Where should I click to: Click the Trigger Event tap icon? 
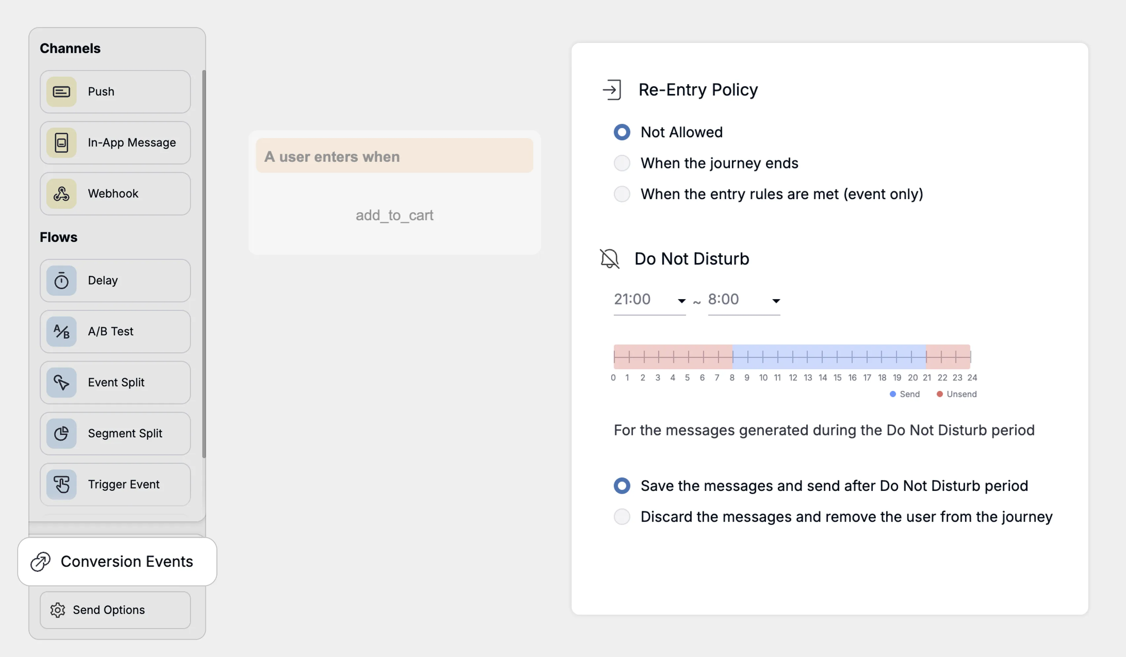pyautogui.click(x=61, y=484)
